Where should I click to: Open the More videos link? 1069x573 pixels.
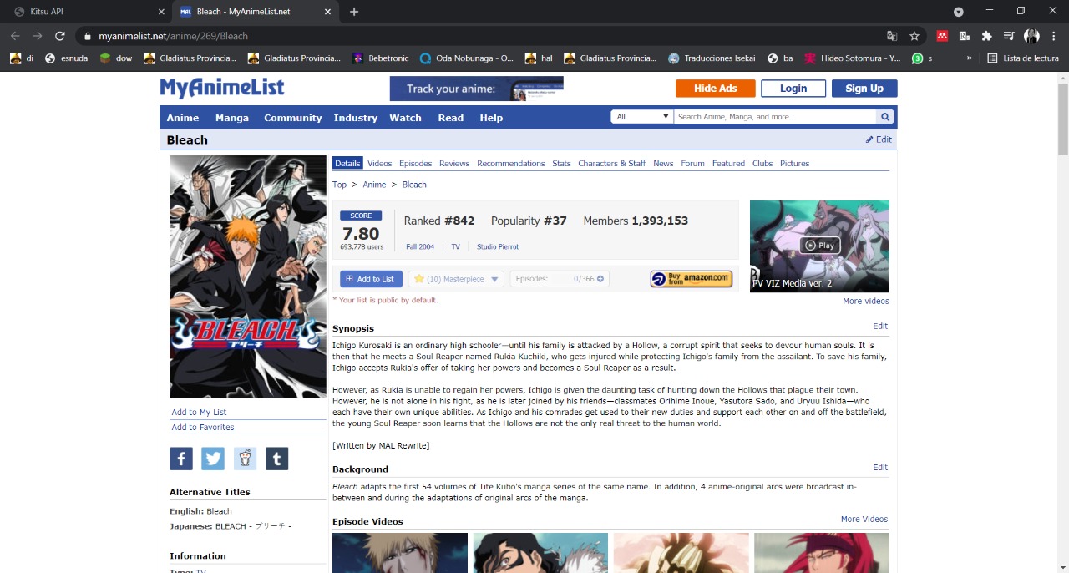pos(865,301)
